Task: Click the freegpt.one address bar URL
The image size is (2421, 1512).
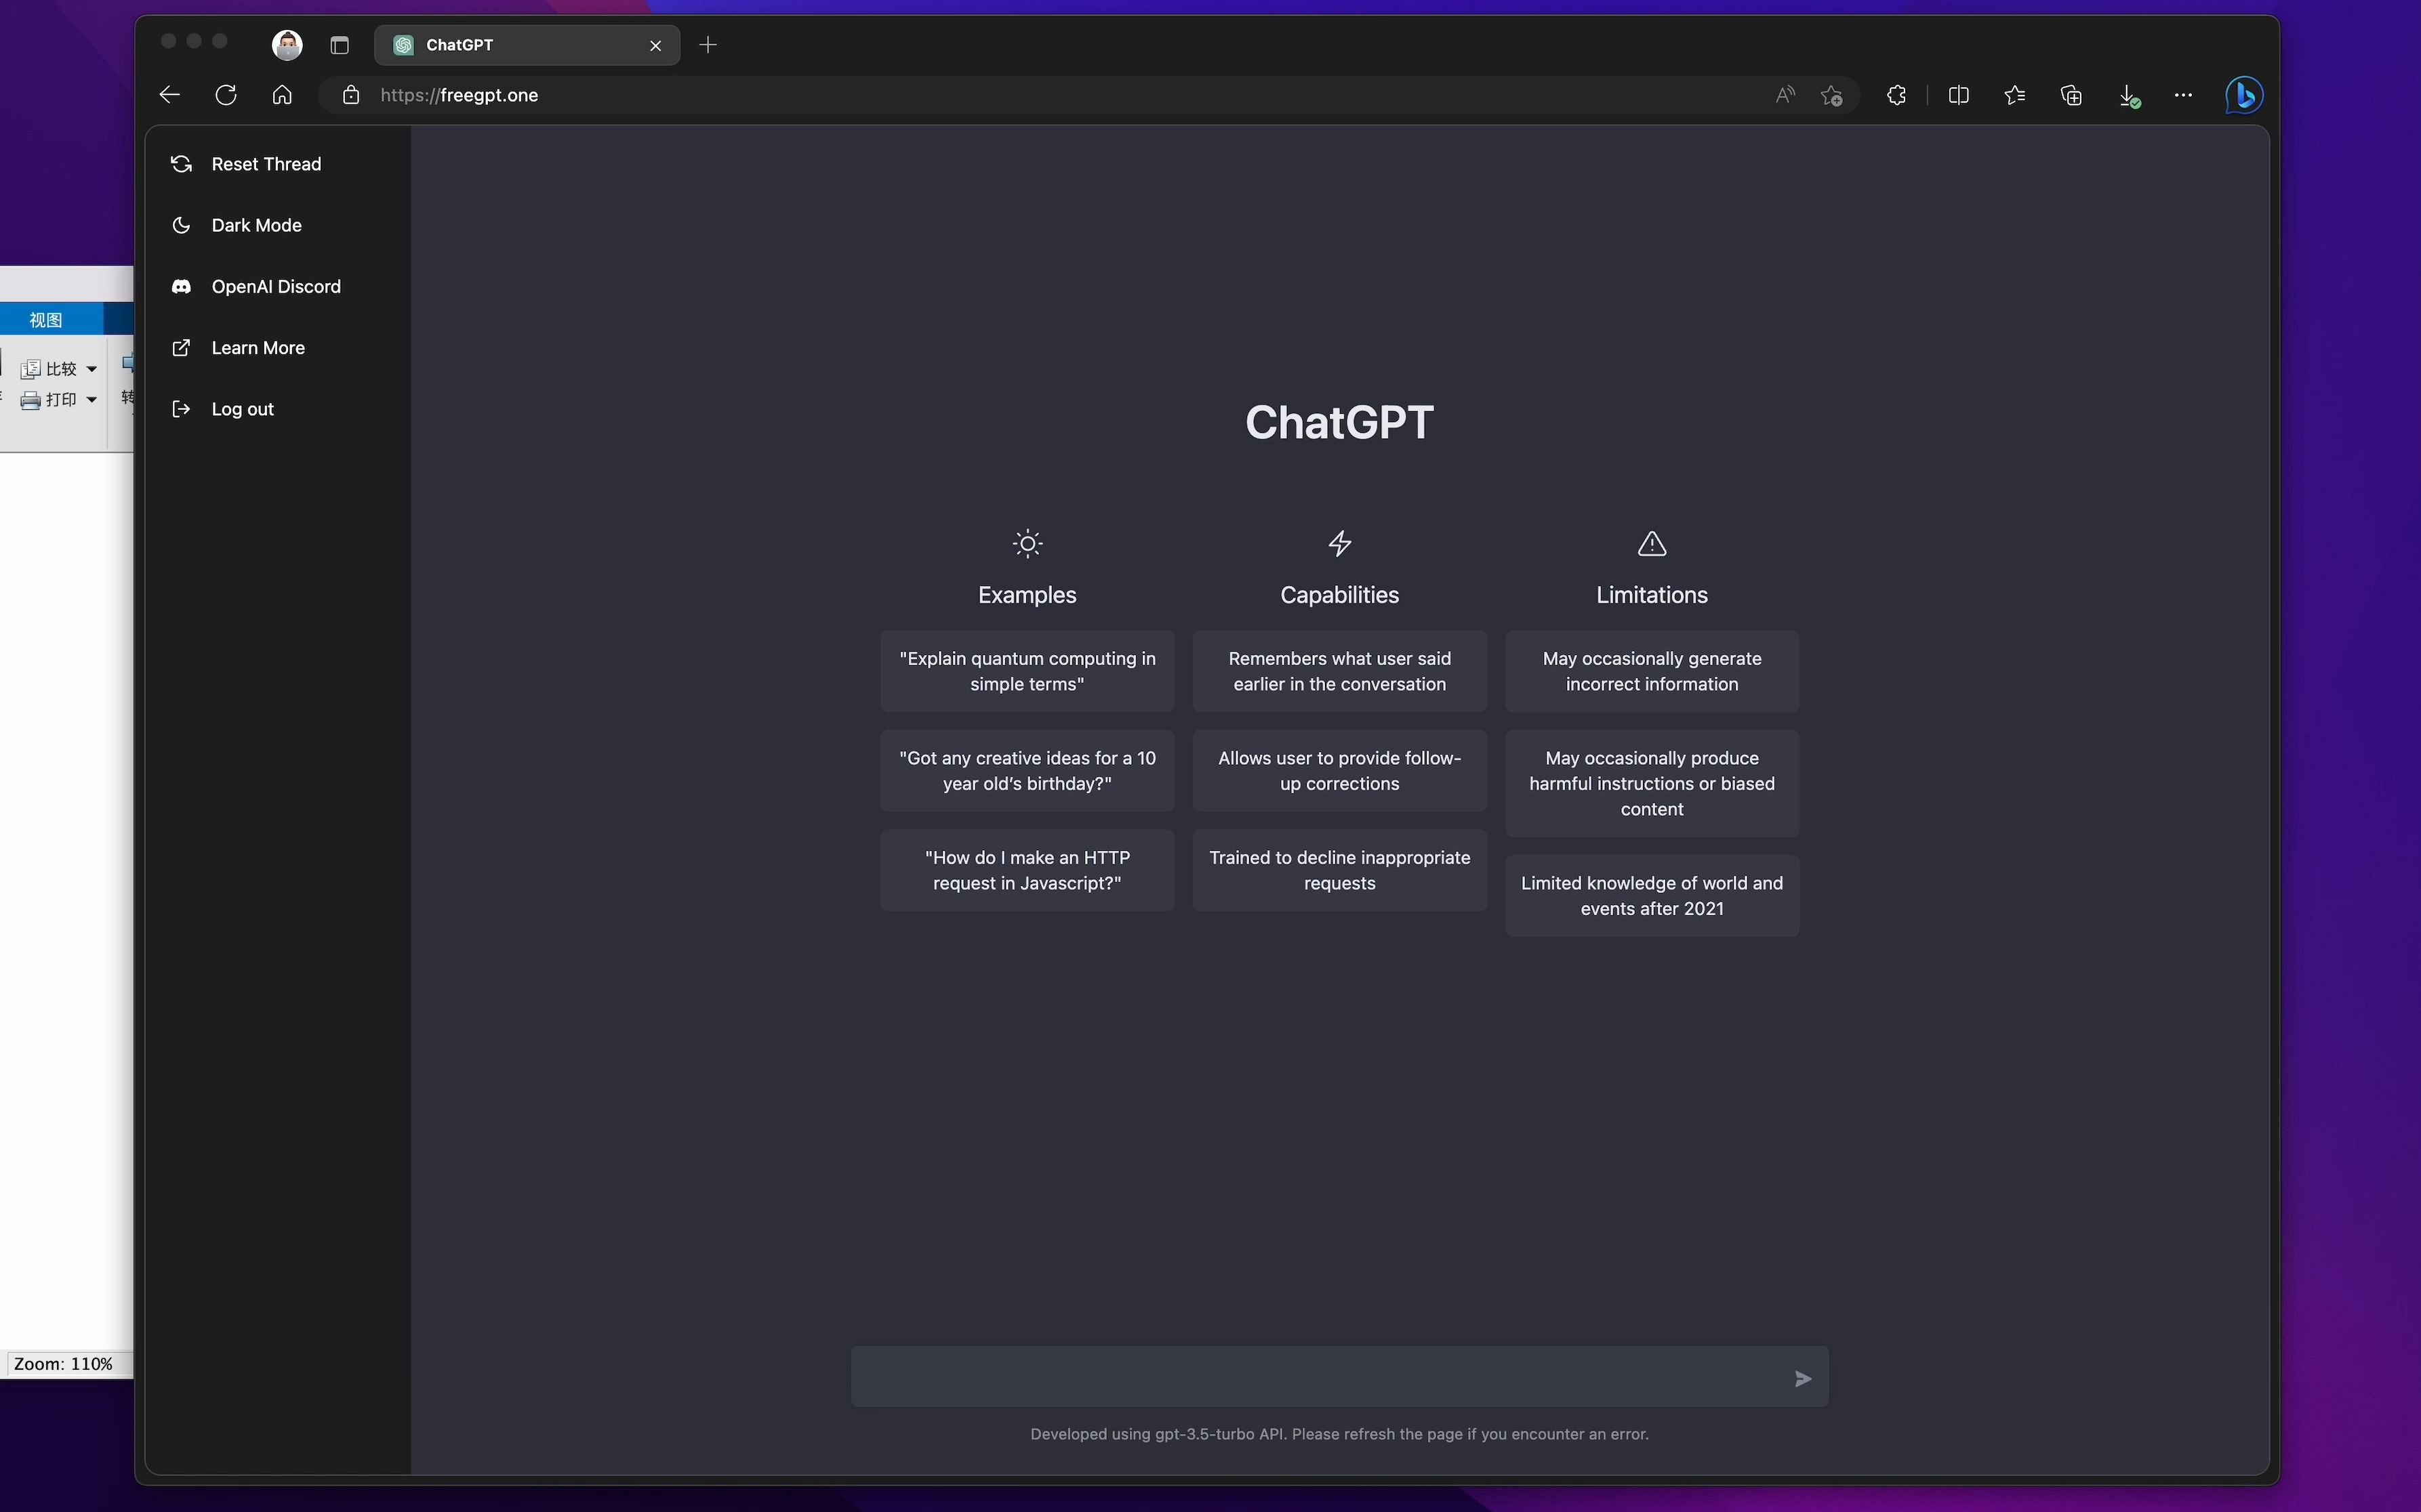Action: coord(459,95)
